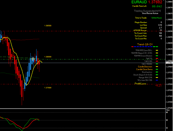Viewport: 173px width, 131px height.
Task: Click the TMA M15 Zone 50% label
Action: [144, 50]
